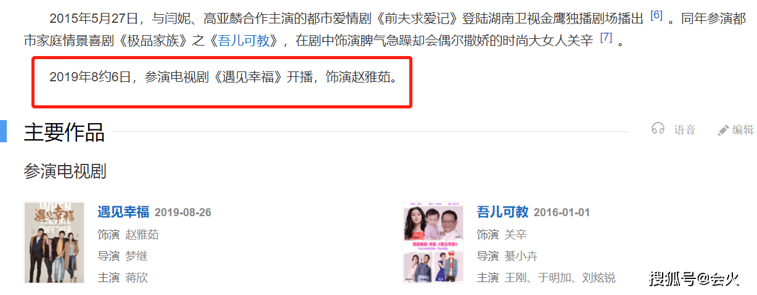Screen dimensions: 757x295
Task: Open the 吾儿可教 poster thumbnail
Action: [x=433, y=243]
